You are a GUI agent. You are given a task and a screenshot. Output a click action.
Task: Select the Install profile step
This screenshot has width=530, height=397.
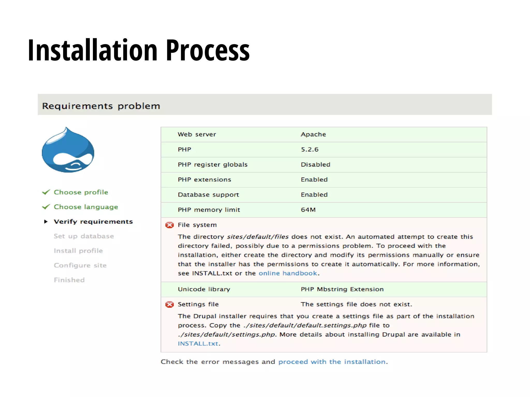coord(78,251)
